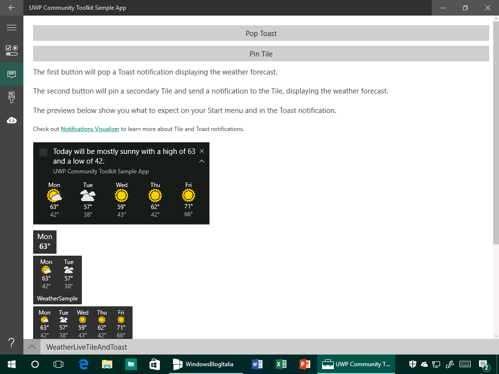The image size is (499, 374).
Task: Open the network tray icon
Action: point(436,364)
